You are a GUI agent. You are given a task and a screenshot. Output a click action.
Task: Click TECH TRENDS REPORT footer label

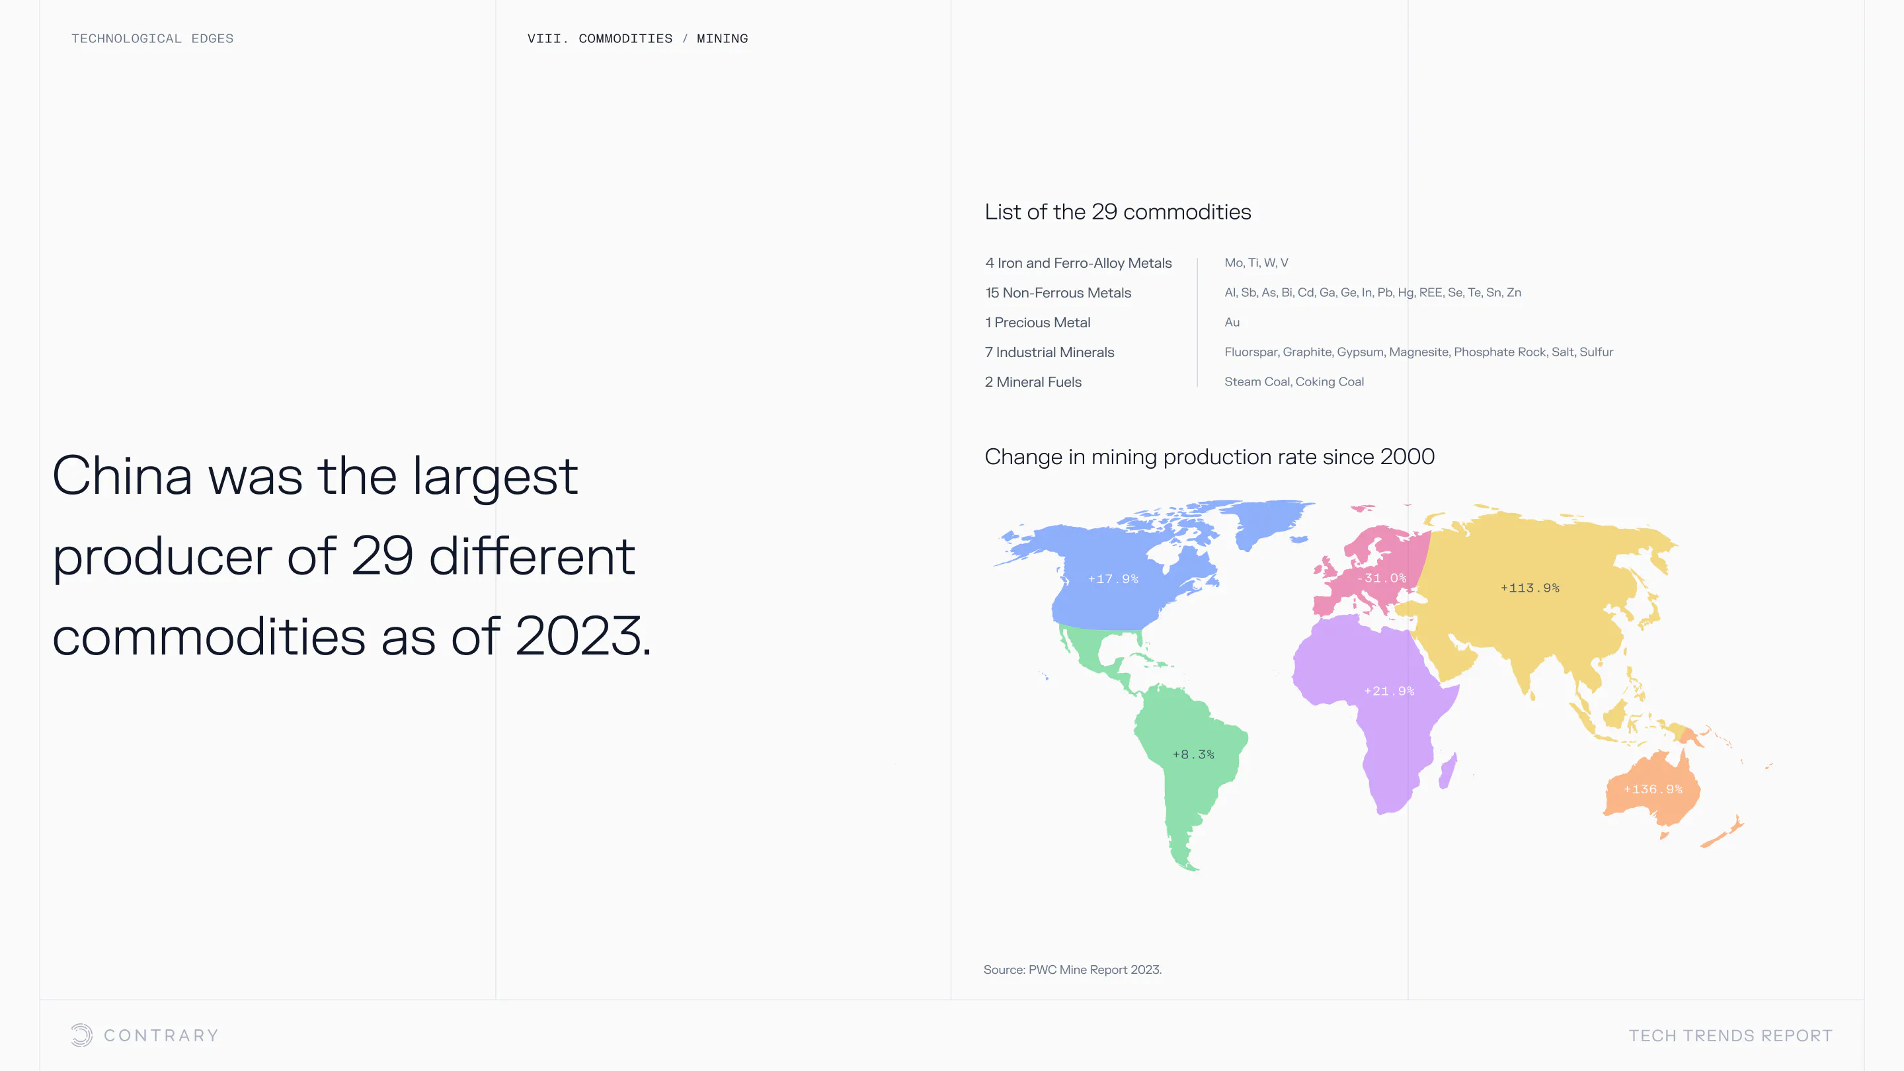(x=1730, y=1035)
